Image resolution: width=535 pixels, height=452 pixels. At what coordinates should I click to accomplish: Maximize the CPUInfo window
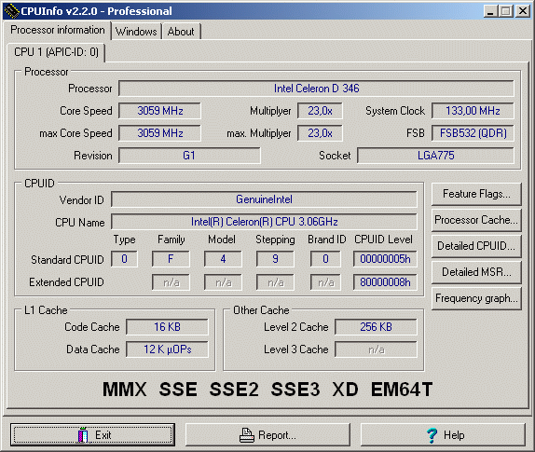(506, 11)
